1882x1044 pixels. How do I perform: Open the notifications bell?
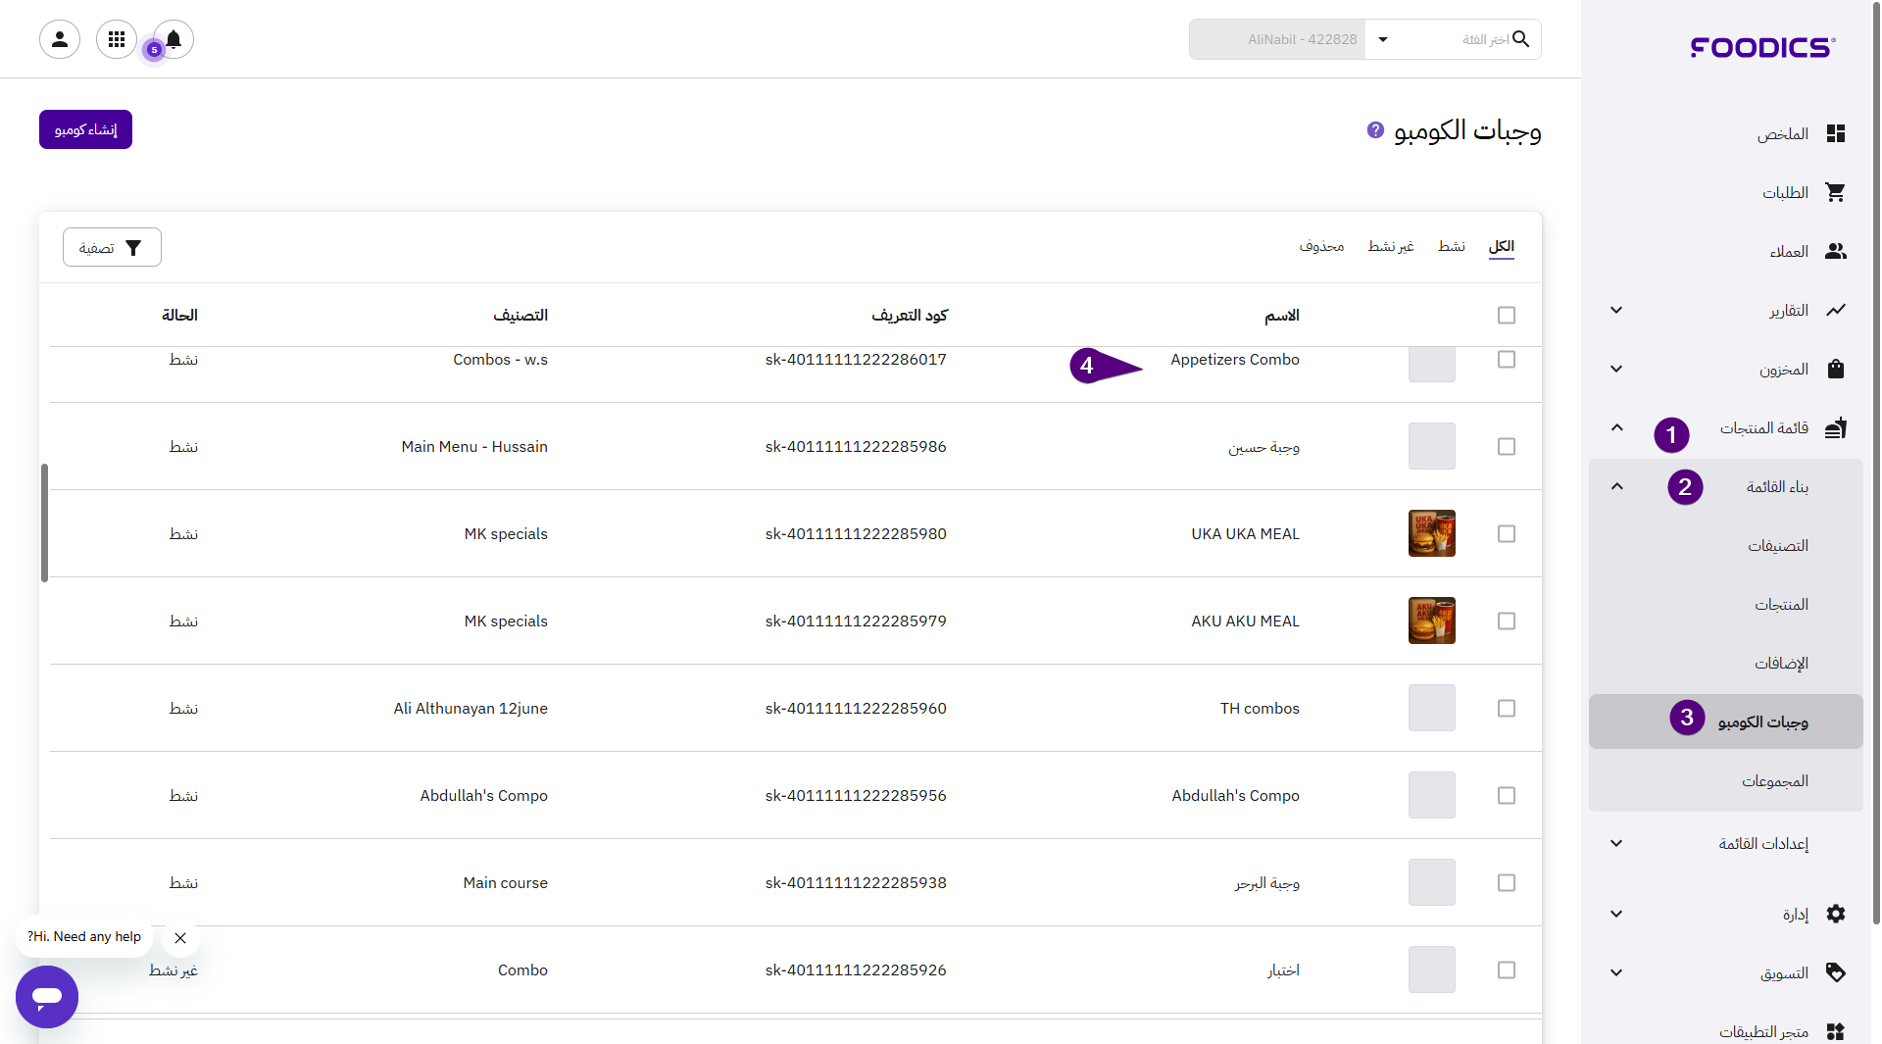[173, 39]
